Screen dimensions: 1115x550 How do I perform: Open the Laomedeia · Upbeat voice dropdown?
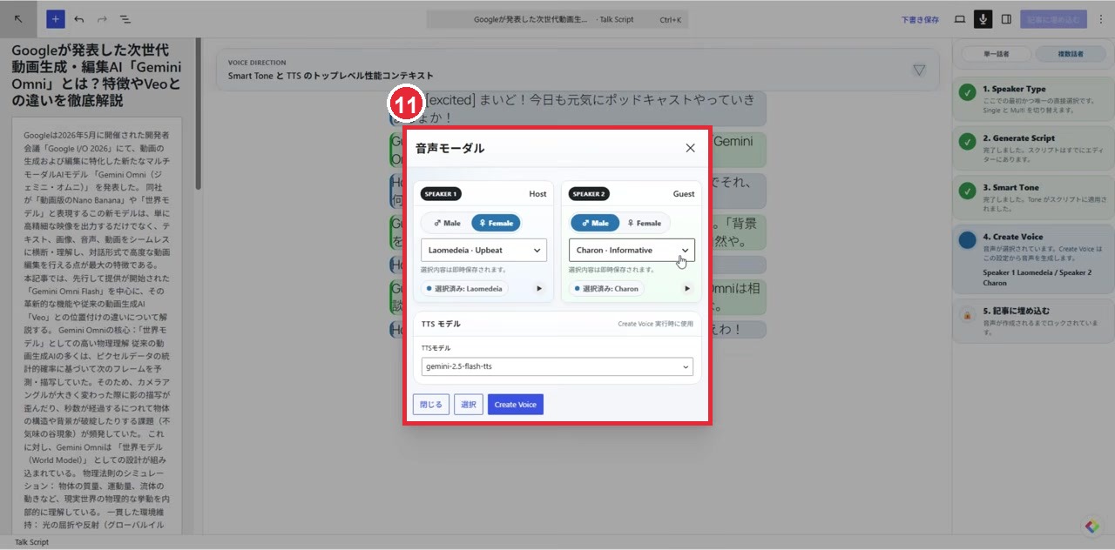tap(483, 251)
